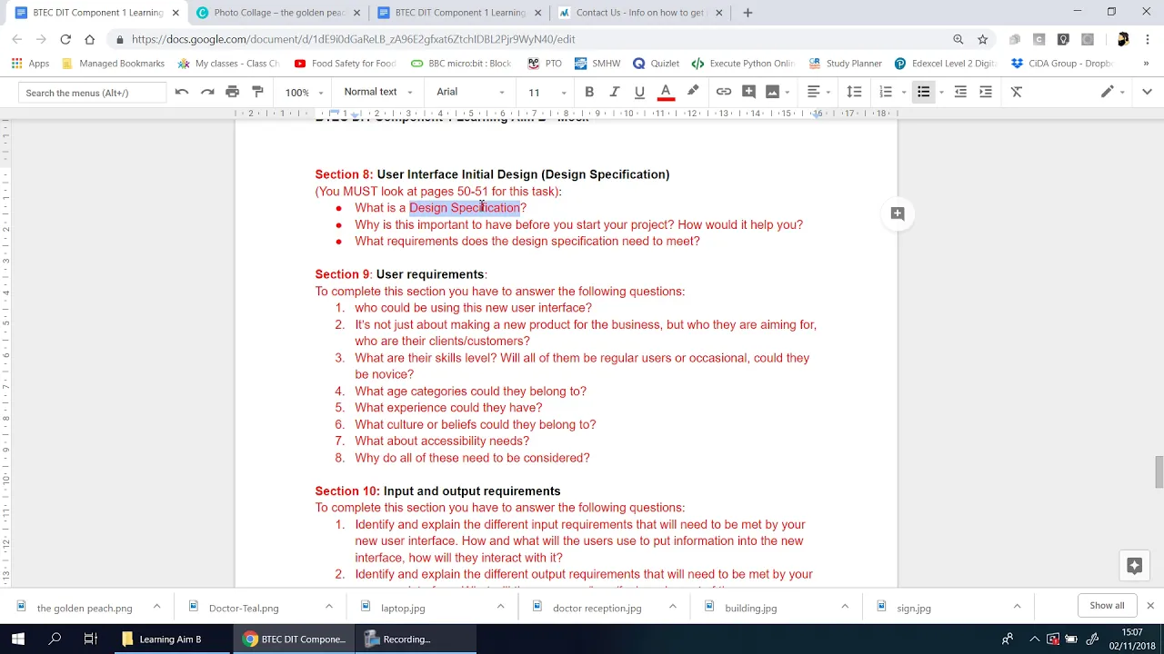This screenshot has width=1164, height=654.
Task: Open the Normal text styles dropdown
Action: (378, 92)
